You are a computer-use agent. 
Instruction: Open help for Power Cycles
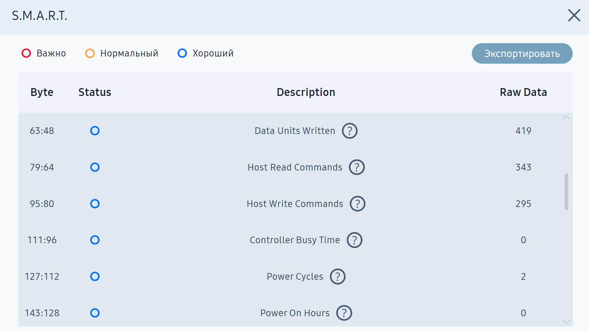coord(337,276)
